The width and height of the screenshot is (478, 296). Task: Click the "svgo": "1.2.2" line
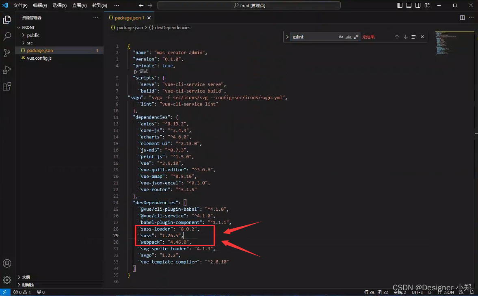point(159,255)
